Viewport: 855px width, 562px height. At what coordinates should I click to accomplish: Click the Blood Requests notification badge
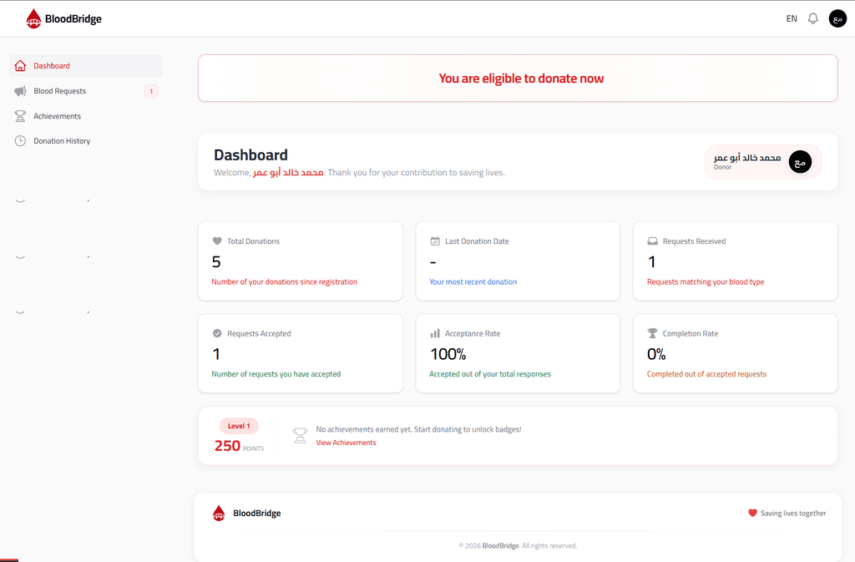(x=151, y=91)
